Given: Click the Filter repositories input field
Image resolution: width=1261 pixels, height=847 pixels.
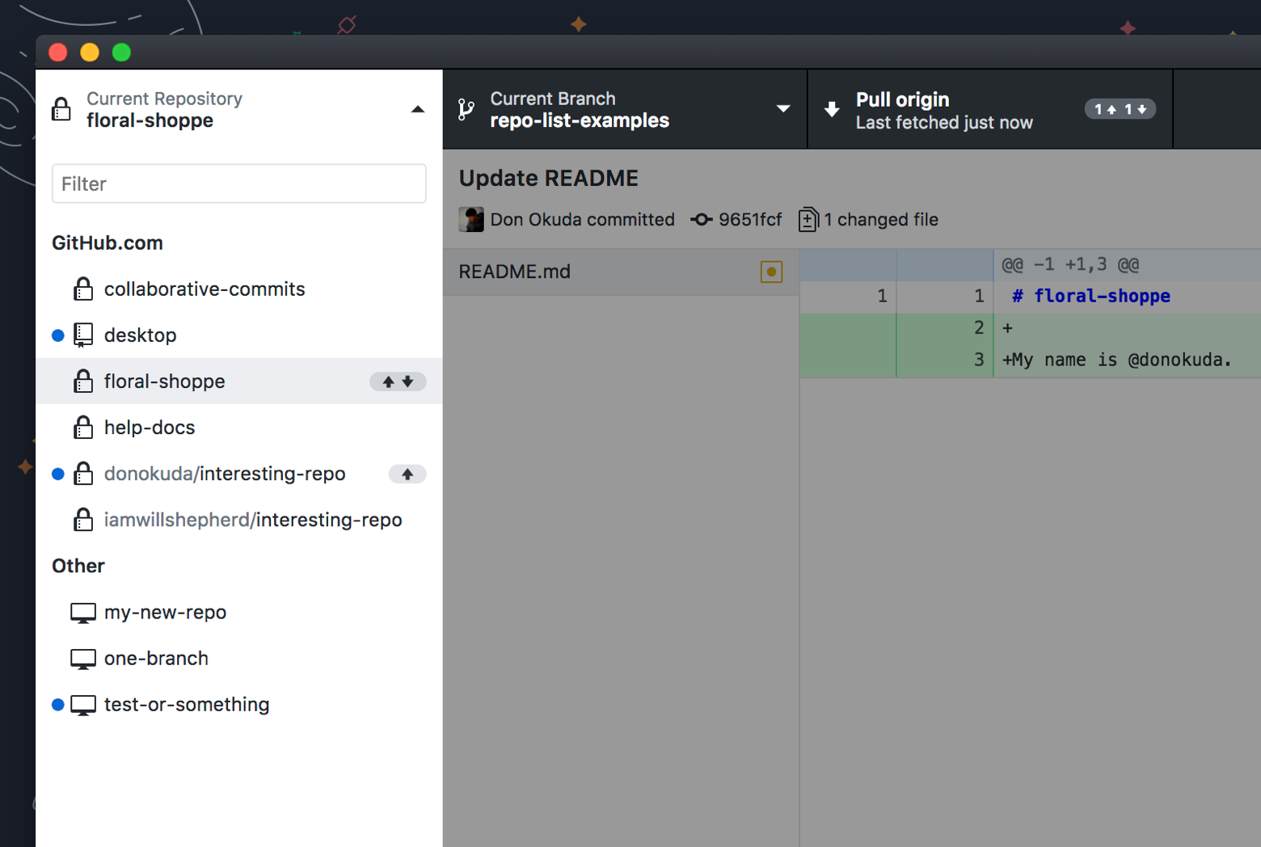Looking at the screenshot, I should pyautogui.click(x=239, y=183).
